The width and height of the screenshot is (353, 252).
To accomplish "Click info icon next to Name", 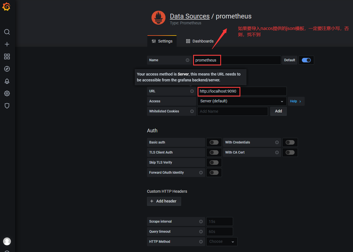I will click(x=188, y=60).
